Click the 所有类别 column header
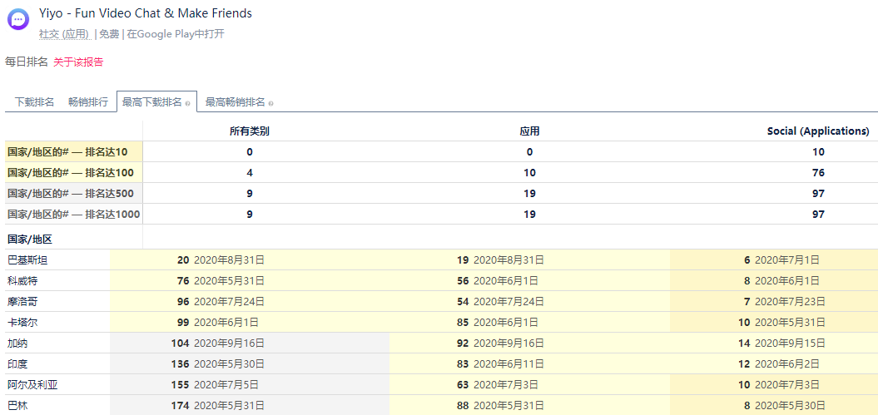Viewport: 878px width, 415px height. click(x=250, y=131)
